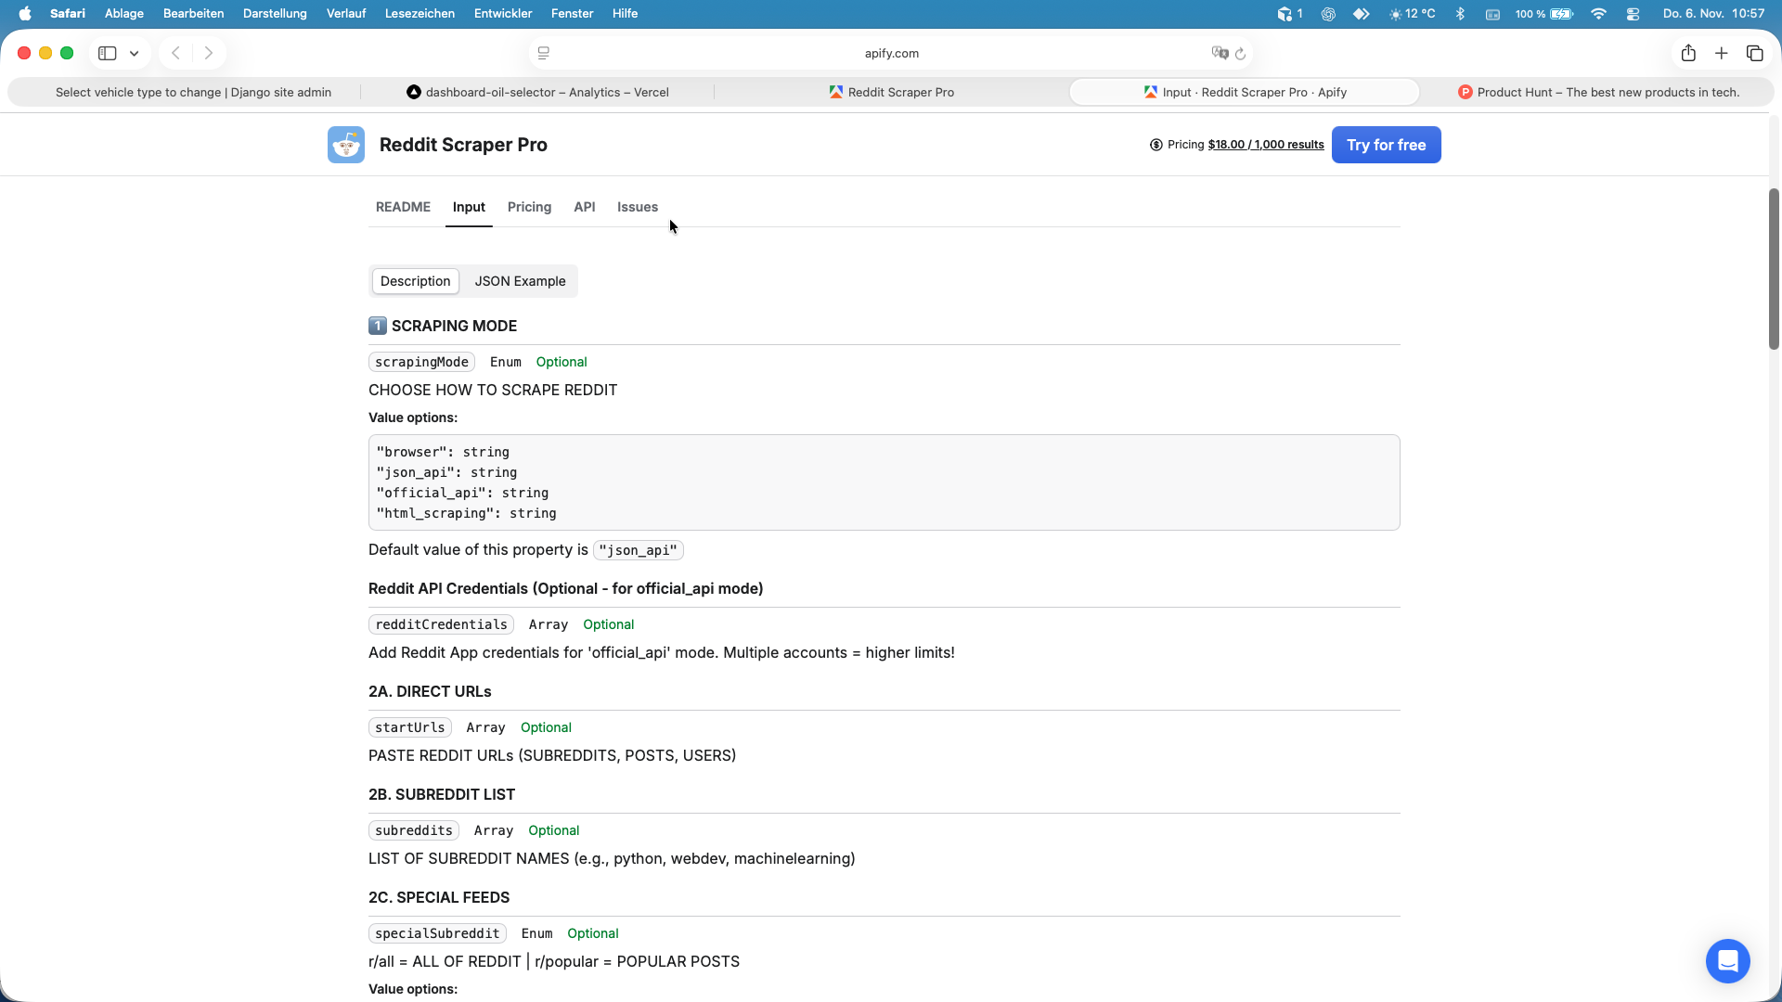Open the Bluetooth menu in the menu bar
The image size is (1782, 1002).
1460,14
